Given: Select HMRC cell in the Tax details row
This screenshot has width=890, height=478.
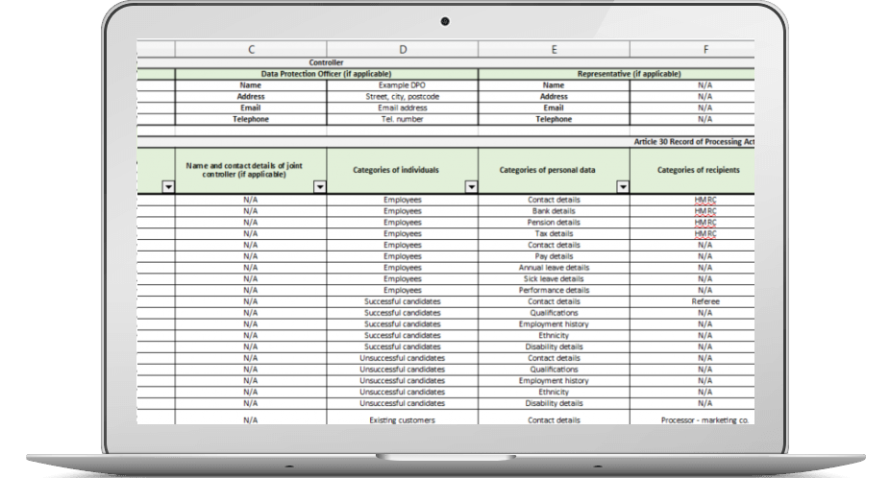Looking at the screenshot, I should pos(692,233).
